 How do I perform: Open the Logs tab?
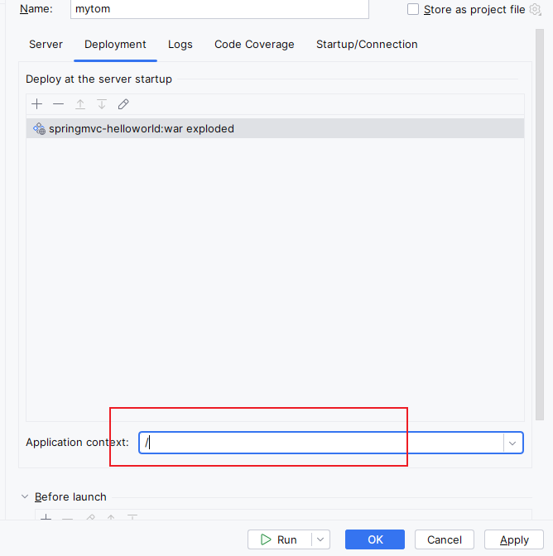coord(180,45)
